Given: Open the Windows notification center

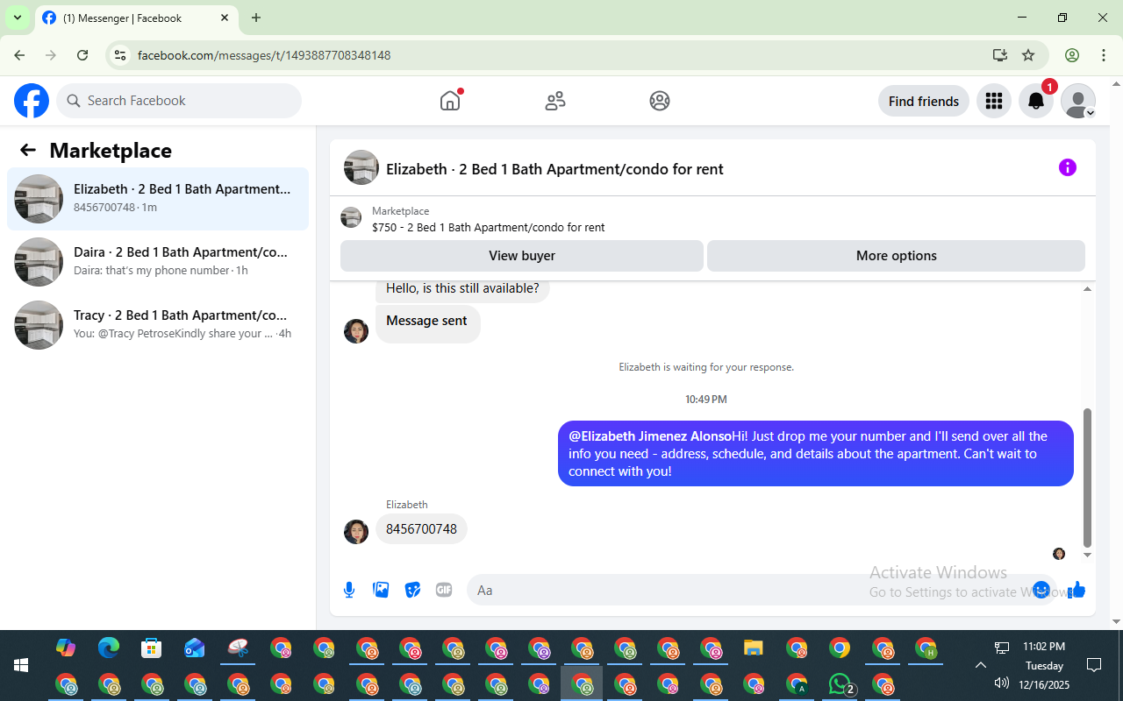Looking at the screenshot, I should [x=1094, y=665].
